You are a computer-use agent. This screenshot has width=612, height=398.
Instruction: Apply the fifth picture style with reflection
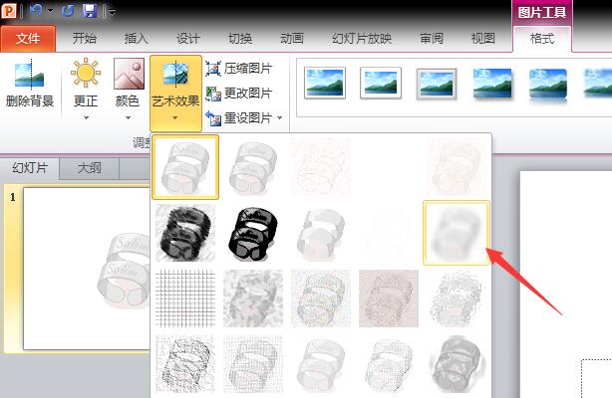[x=548, y=85]
